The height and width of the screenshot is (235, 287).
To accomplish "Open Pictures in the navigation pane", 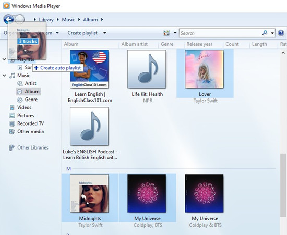I will (26, 116).
